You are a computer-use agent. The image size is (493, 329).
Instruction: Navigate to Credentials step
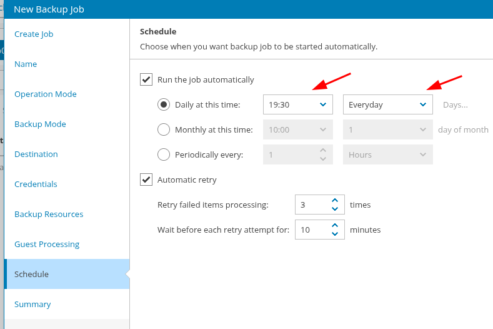(x=36, y=184)
